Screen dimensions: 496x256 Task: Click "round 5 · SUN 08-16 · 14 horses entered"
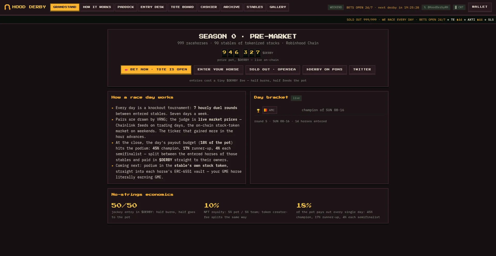coord(290,121)
